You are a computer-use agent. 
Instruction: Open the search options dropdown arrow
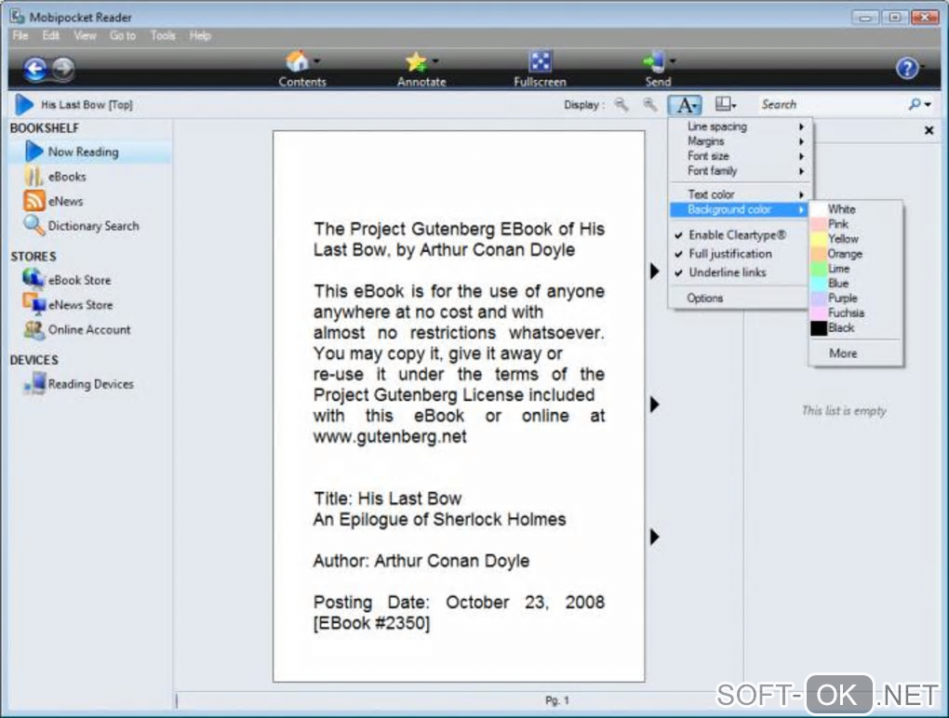click(928, 105)
